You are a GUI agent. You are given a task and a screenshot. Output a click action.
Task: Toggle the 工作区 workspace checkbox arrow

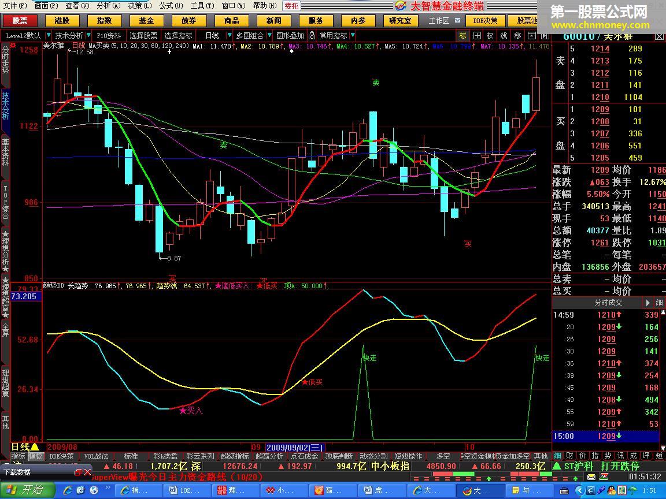457,20
